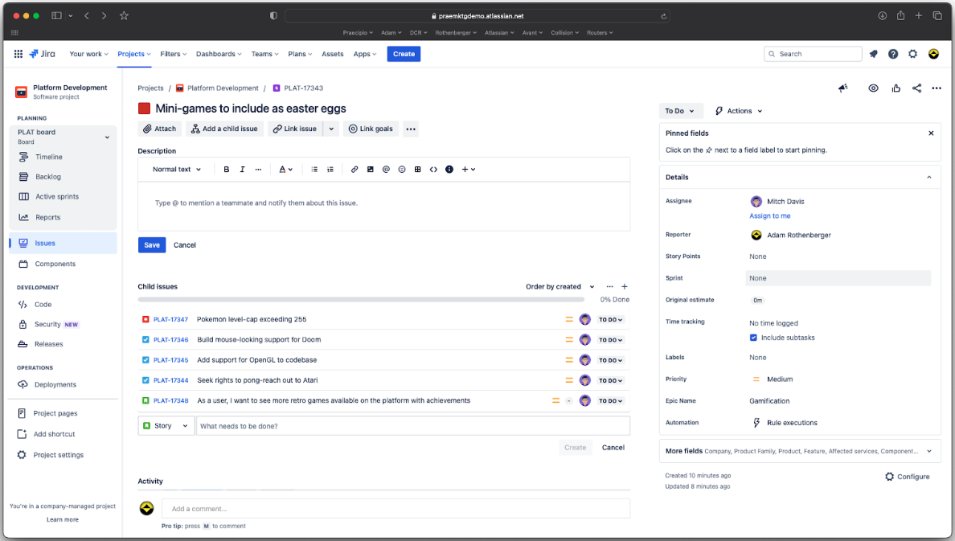Insert mention @ in description editor

386,170
